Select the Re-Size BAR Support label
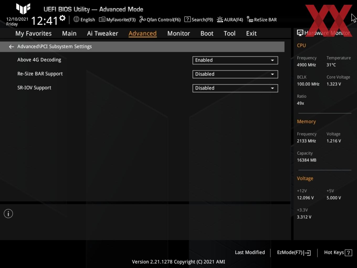Screen dimensions: 357x268 40,74
